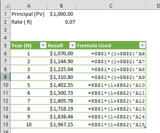This screenshot has width=160, height=133.
Task: Select row 2 header
Action: pyautogui.click(x=5, y=22)
